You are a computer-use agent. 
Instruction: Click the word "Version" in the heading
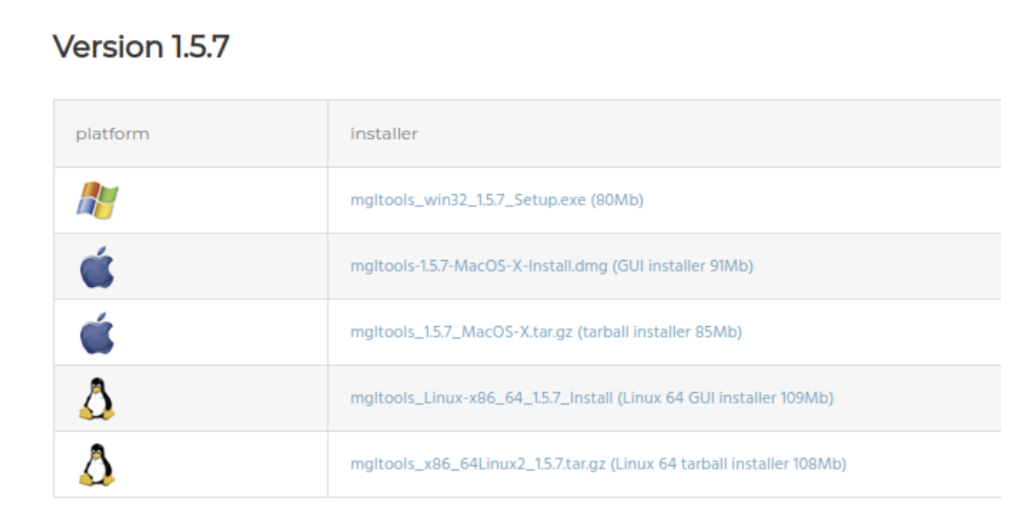[108, 47]
